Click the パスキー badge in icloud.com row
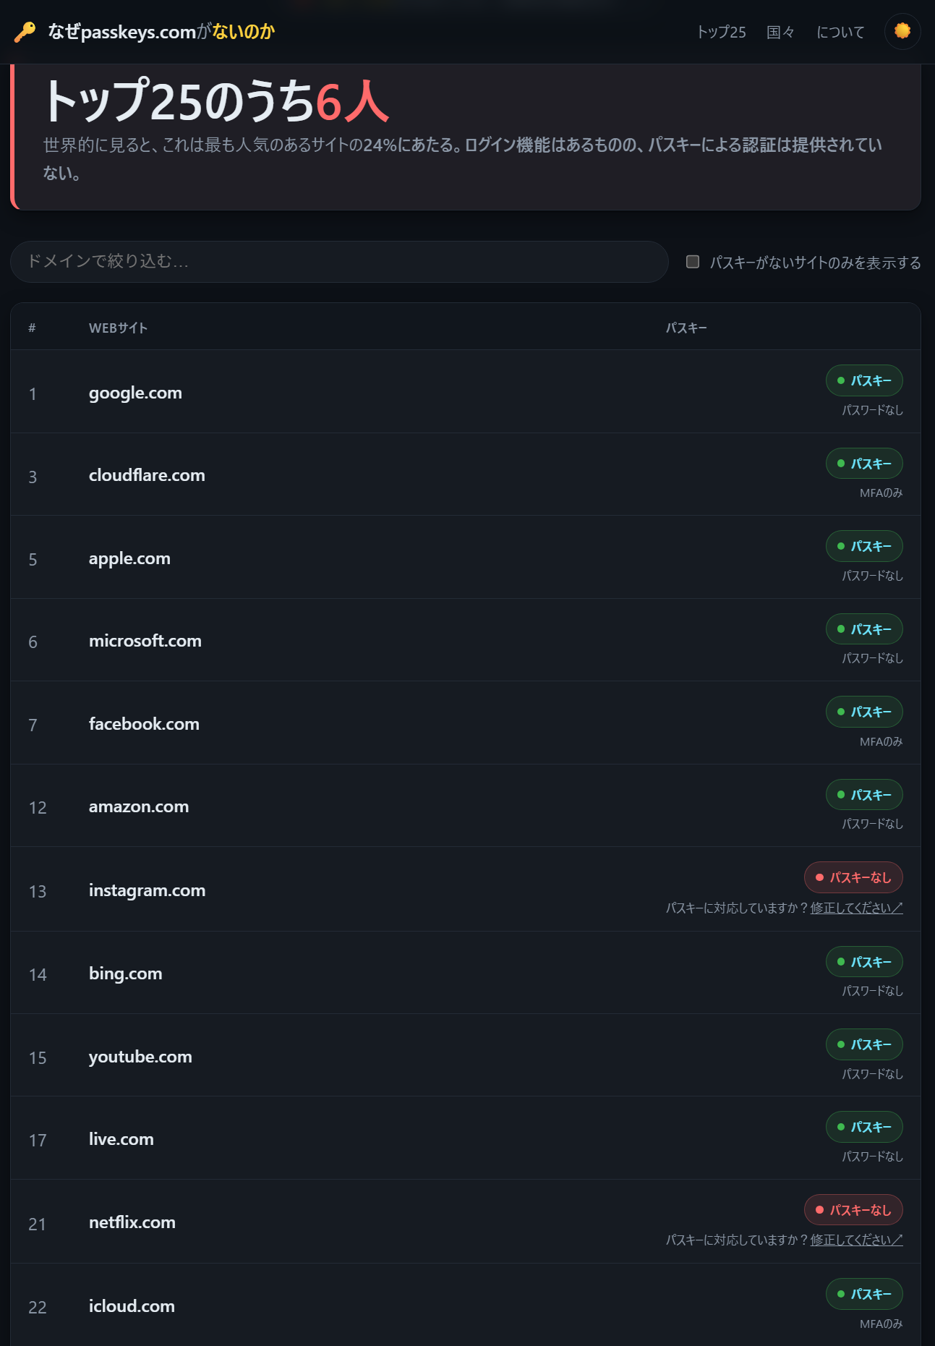935x1346 pixels. click(864, 1294)
